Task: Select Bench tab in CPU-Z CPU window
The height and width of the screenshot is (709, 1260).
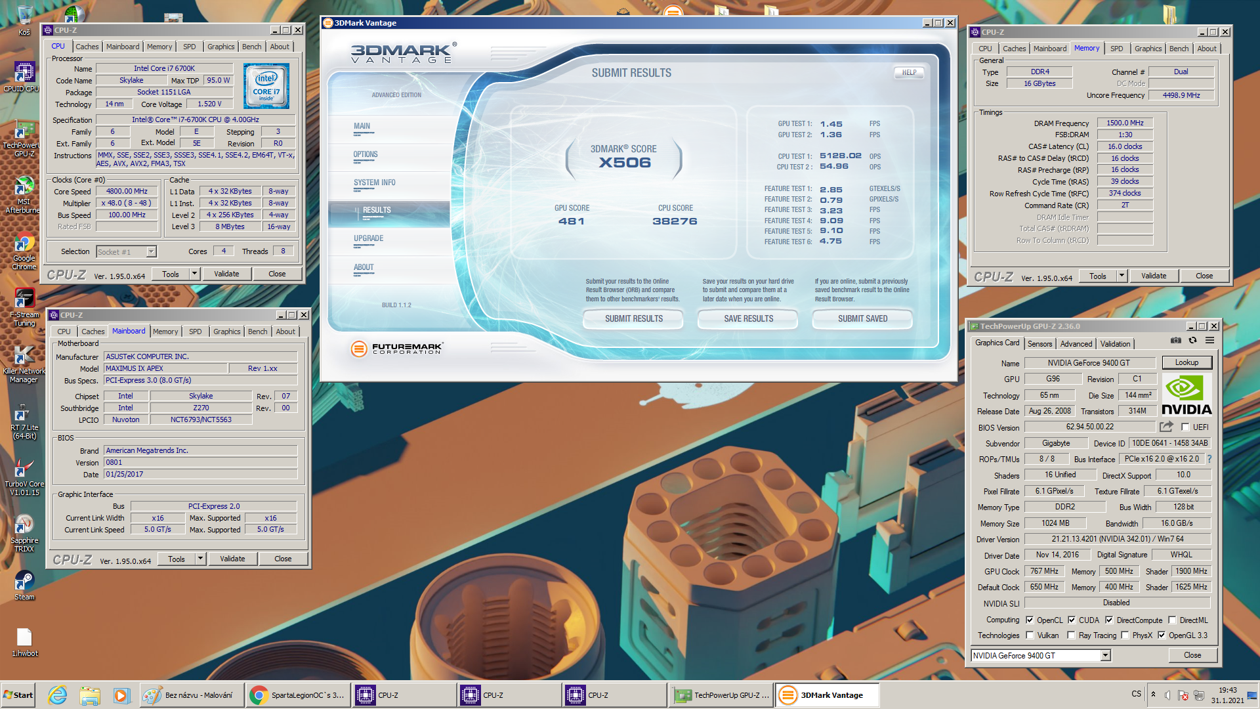Action: [252, 47]
